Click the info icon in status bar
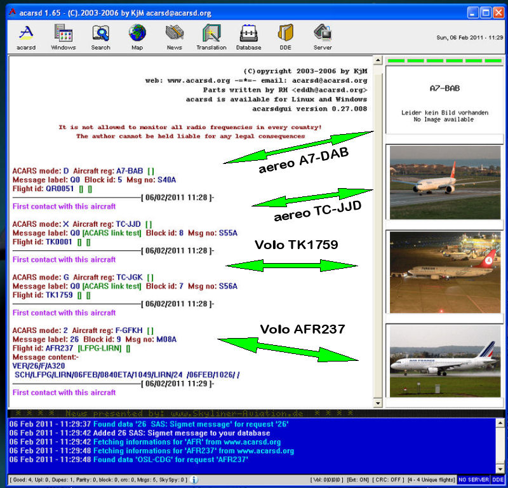 (x=194, y=480)
